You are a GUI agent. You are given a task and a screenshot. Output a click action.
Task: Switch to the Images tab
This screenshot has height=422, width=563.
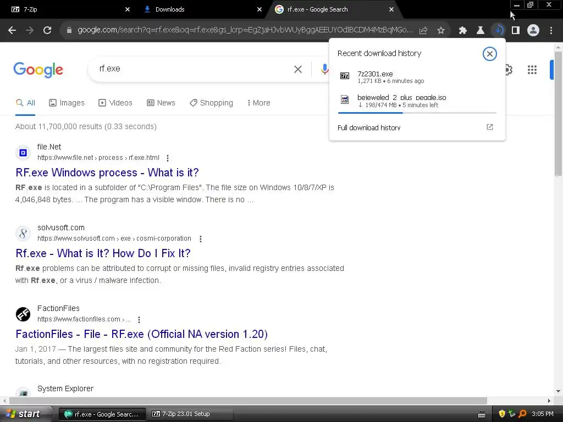[67, 103]
